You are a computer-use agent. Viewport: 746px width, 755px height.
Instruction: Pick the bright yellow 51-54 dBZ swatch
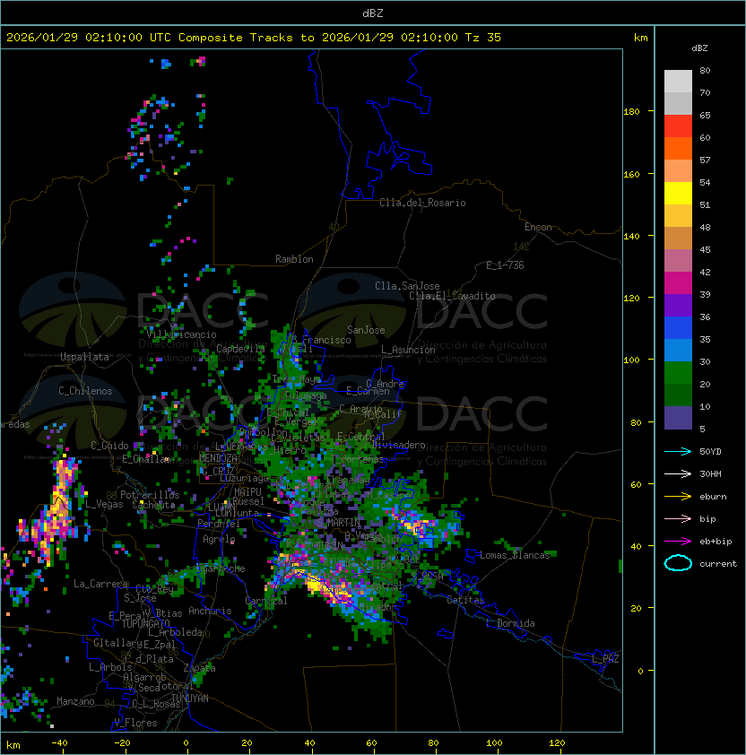click(678, 193)
